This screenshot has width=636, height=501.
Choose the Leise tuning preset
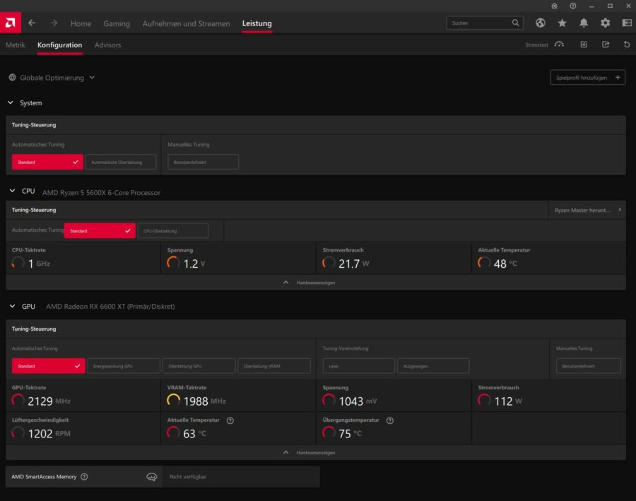(x=358, y=365)
